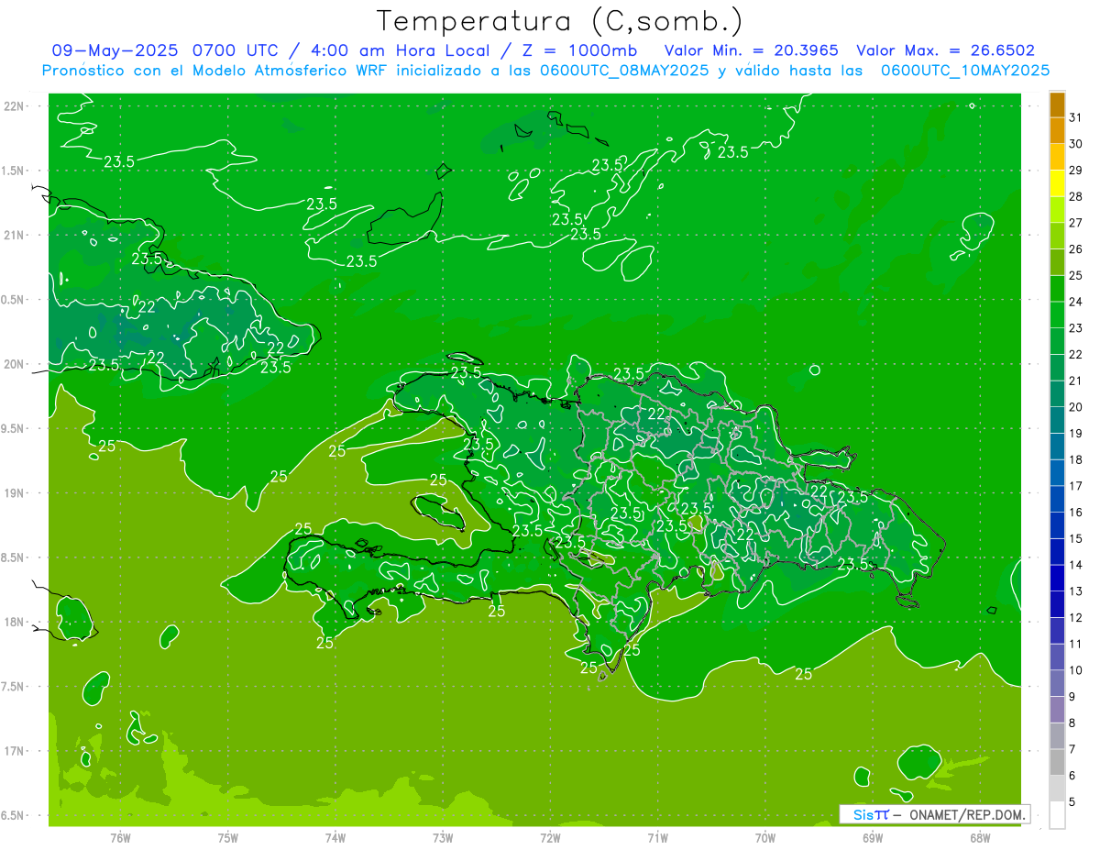Viewport: 1100px width, 850px height.
Task: Click the colorbar legend value '11'
Action: [x=1076, y=645]
